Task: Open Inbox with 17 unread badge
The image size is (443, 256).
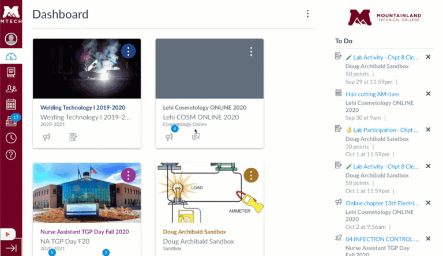Action: (10, 121)
